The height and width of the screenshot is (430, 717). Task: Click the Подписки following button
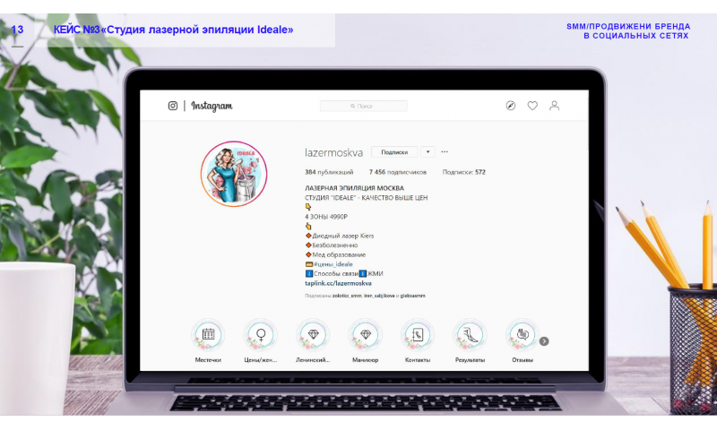point(394,151)
